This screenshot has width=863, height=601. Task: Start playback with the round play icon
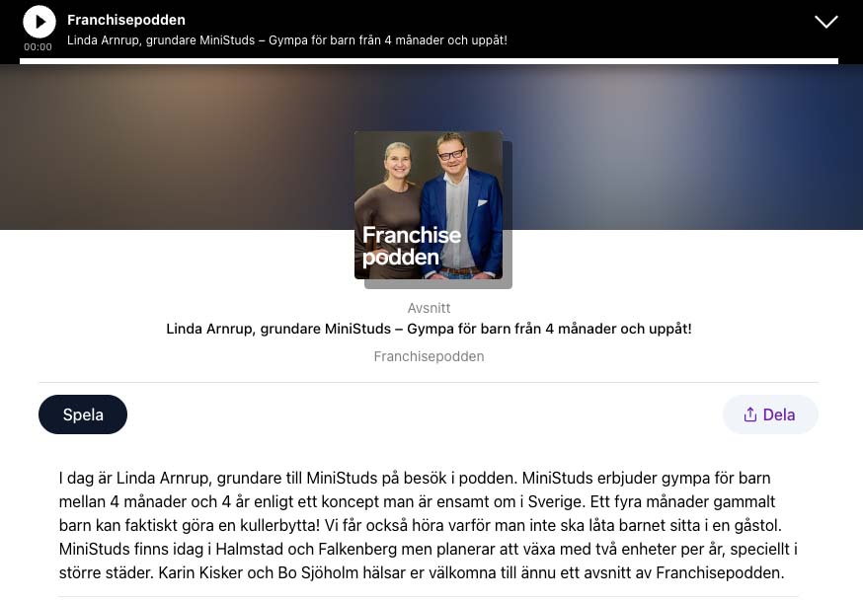[39, 22]
